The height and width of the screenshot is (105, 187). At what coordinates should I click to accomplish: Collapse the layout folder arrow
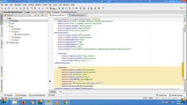10,32
